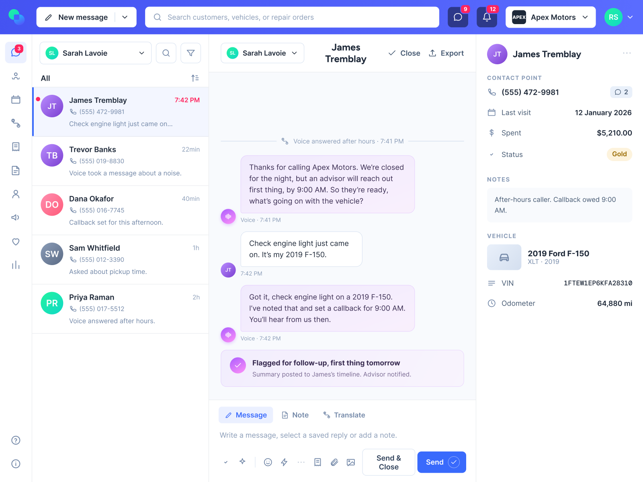The width and height of the screenshot is (643, 482).
Task: Click the customer search input field
Action: pyautogui.click(x=292, y=17)
